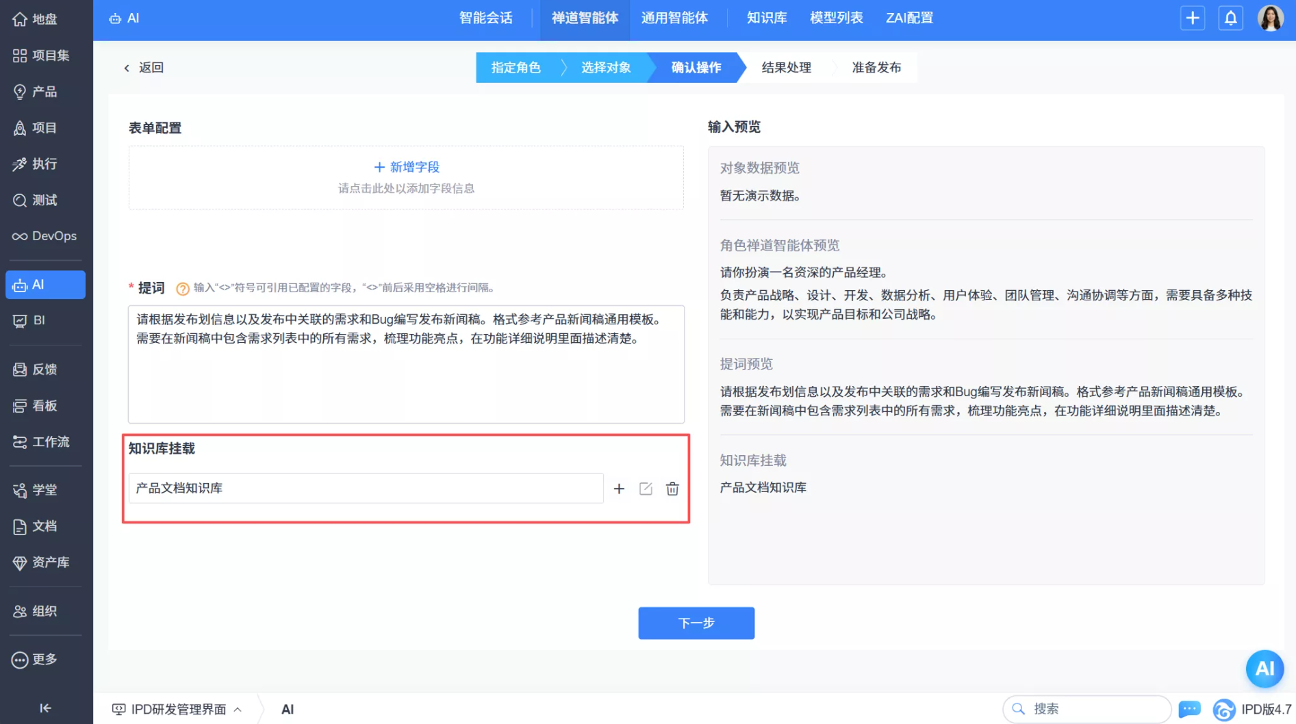Delete the 产品文档知识库 knowledge base entry

(x=672, y=489)
